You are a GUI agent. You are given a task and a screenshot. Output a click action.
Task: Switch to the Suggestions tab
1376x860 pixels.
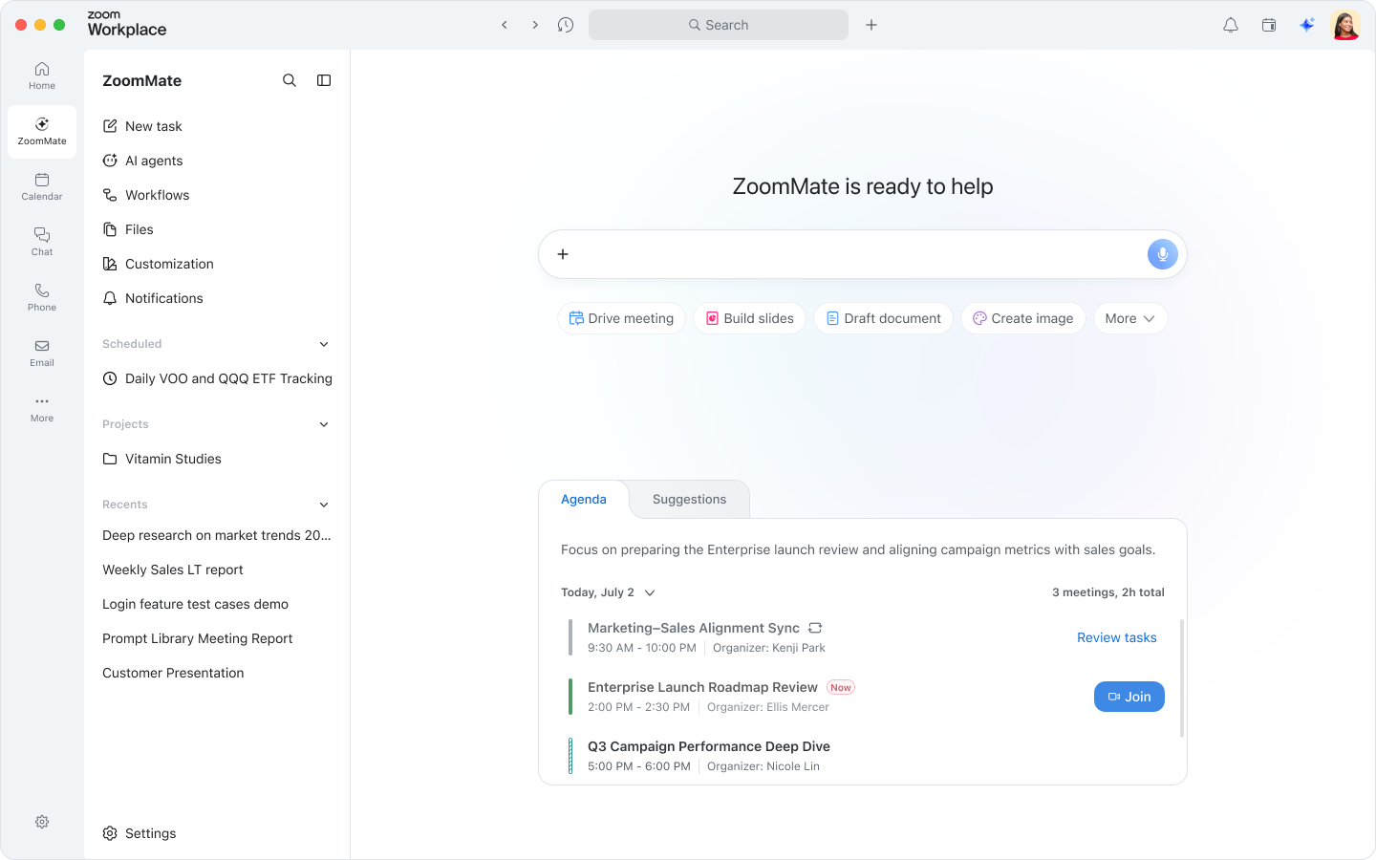(x=689, y=499)
